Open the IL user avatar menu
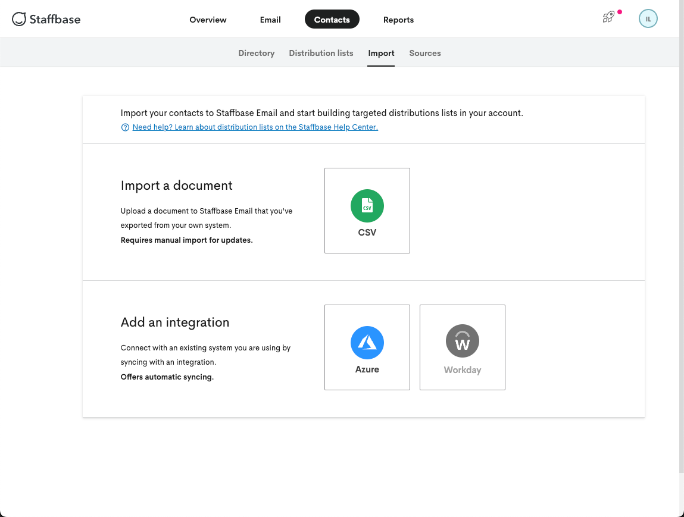This screenshot has width=684, height=517. [648, 19]
